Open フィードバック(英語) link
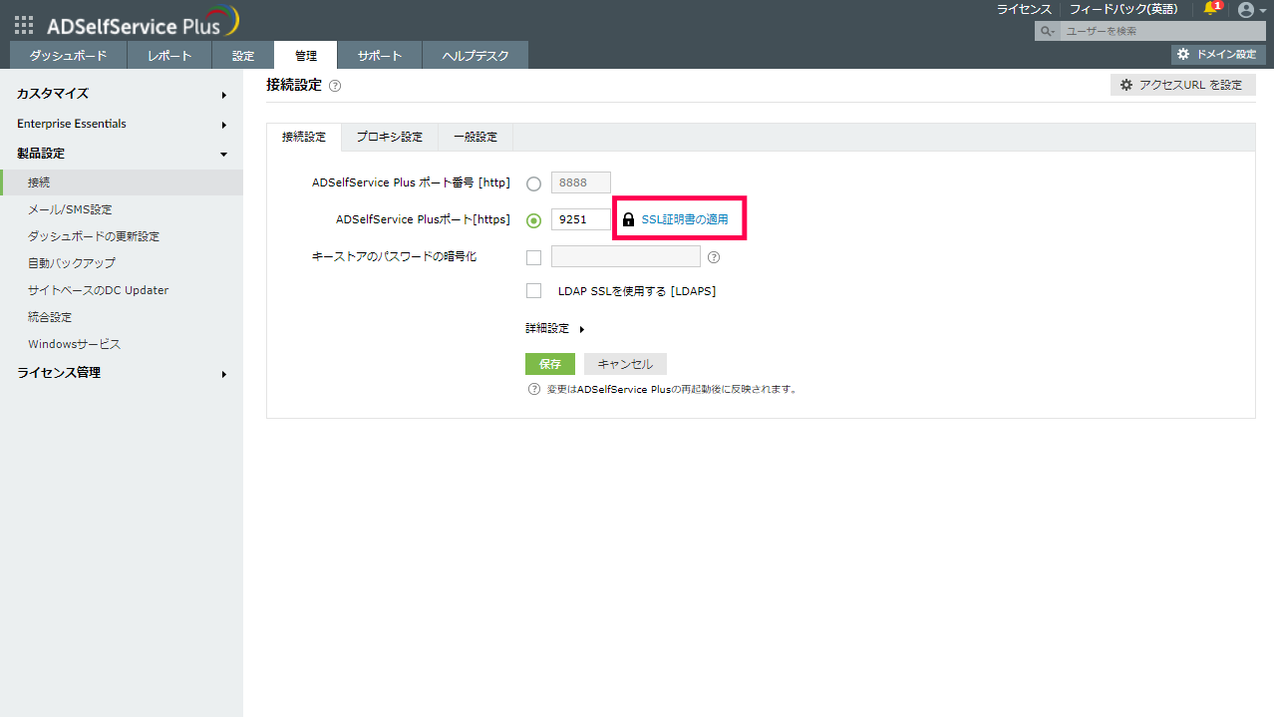The height and width of the screenshot is (717, 1274). pos(1123,9)
